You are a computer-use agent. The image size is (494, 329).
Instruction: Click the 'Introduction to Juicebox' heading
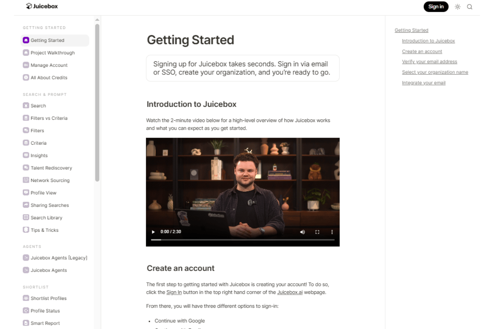pyautogui.click(x=191, y=104)
